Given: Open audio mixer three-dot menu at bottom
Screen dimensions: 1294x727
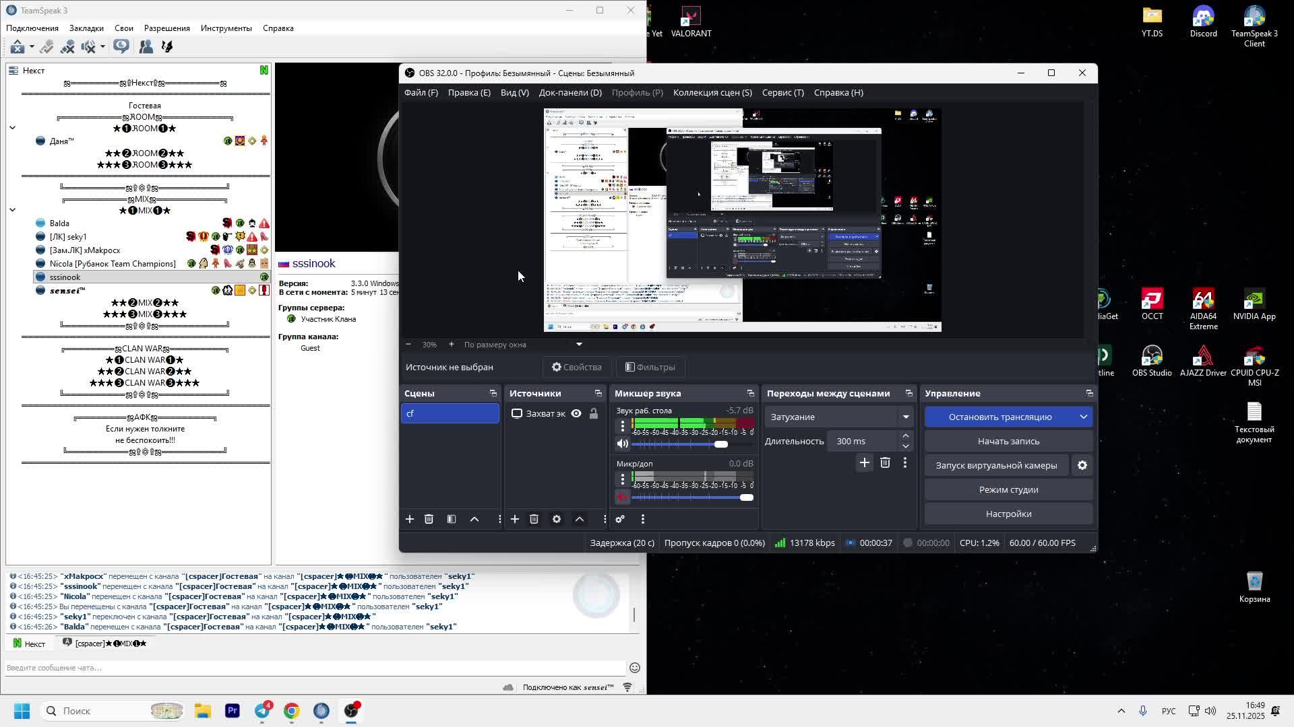Looking at the screenshot, I should click(x=643, y=519).
